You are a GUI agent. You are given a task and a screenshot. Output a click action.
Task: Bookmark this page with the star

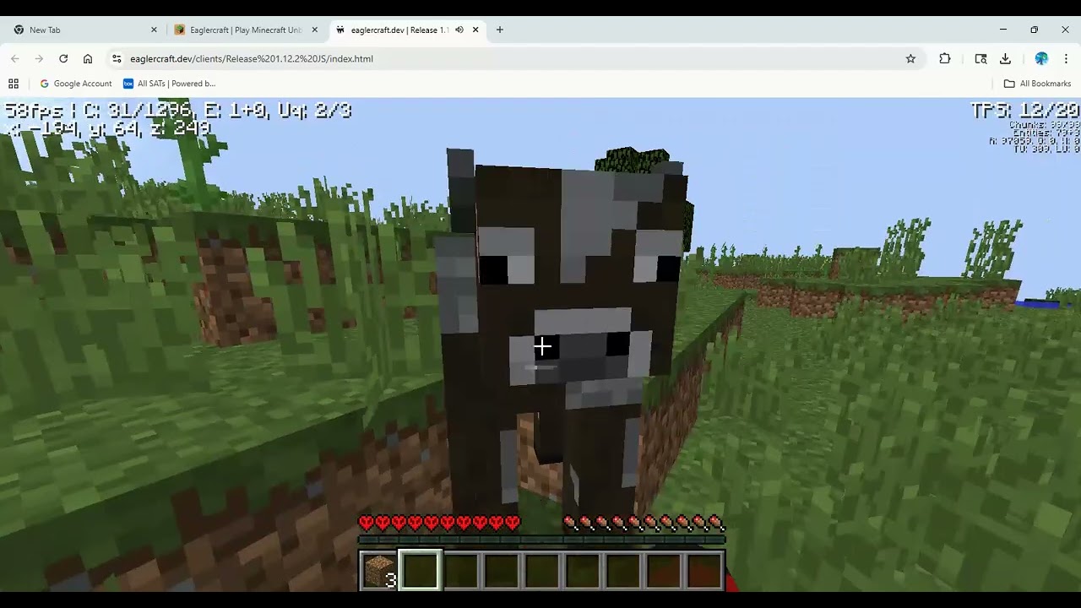pyautogui.click(x=910, y=58)
